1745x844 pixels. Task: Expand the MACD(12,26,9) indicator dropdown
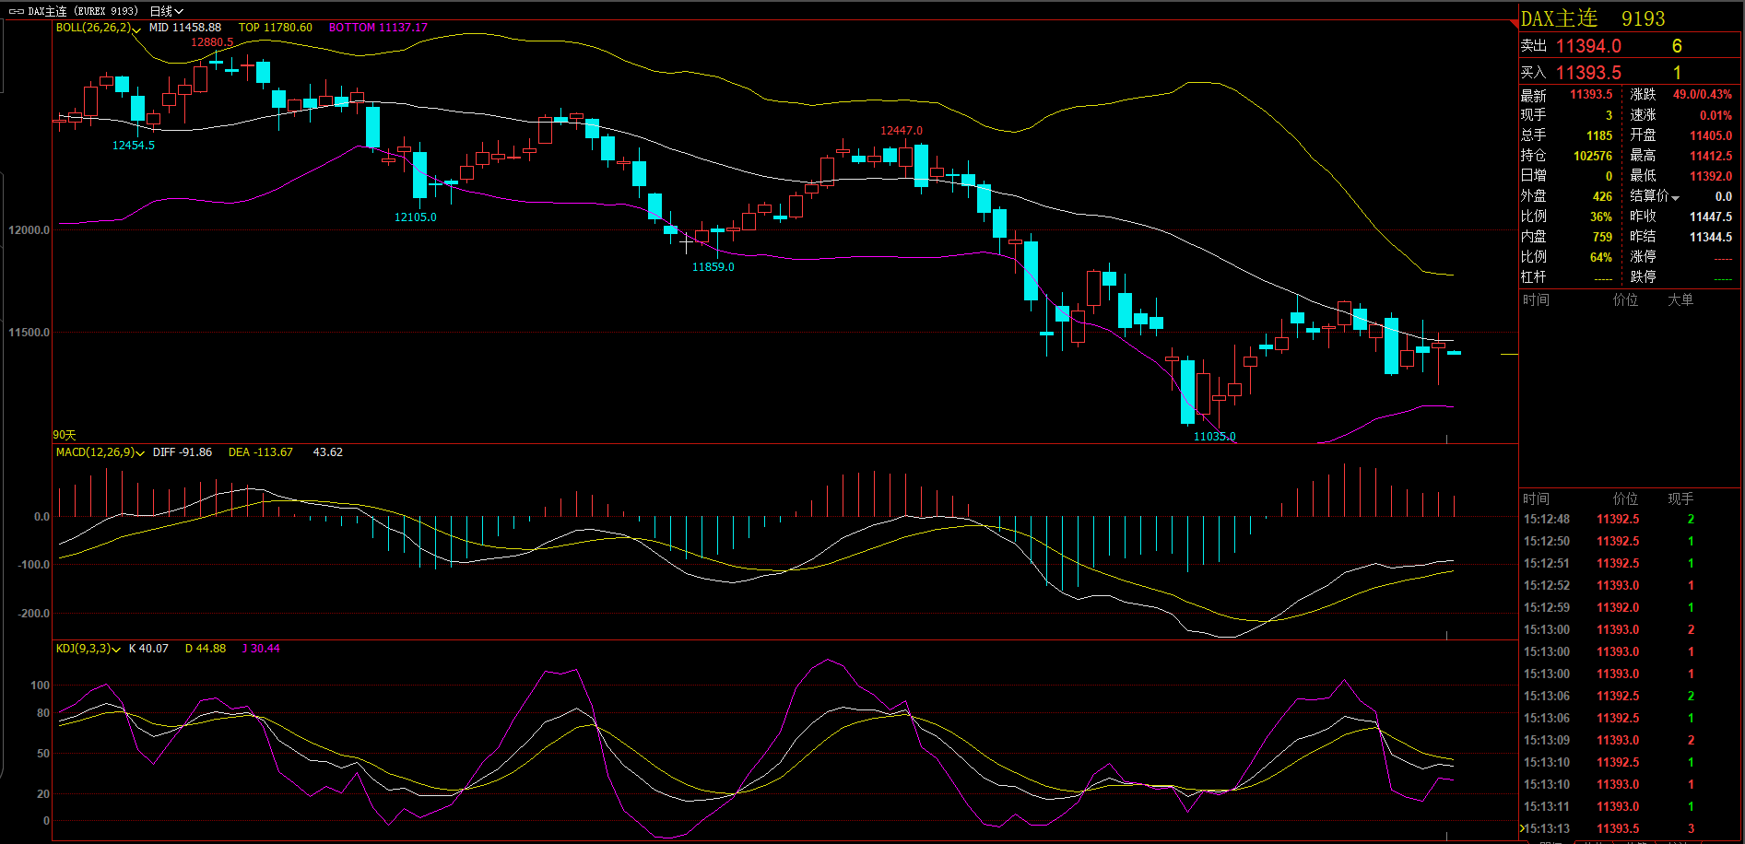(140, 453)
